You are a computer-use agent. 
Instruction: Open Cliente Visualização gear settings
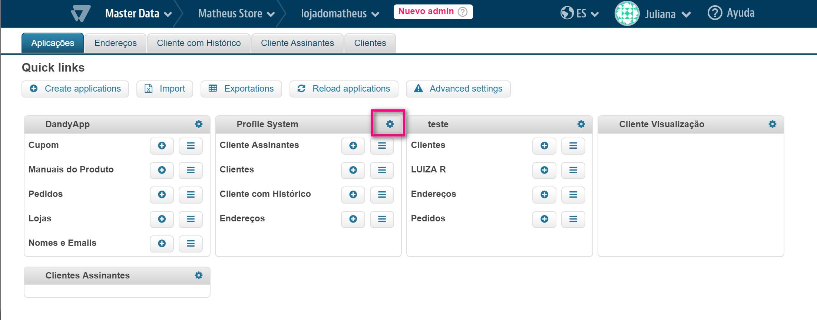[772, 124]
